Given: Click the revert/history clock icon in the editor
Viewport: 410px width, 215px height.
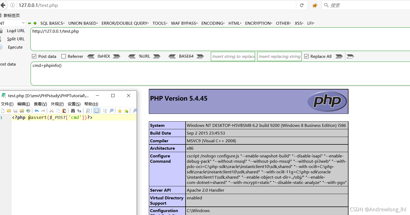Looking at the screenshot, I should [28, 111].
